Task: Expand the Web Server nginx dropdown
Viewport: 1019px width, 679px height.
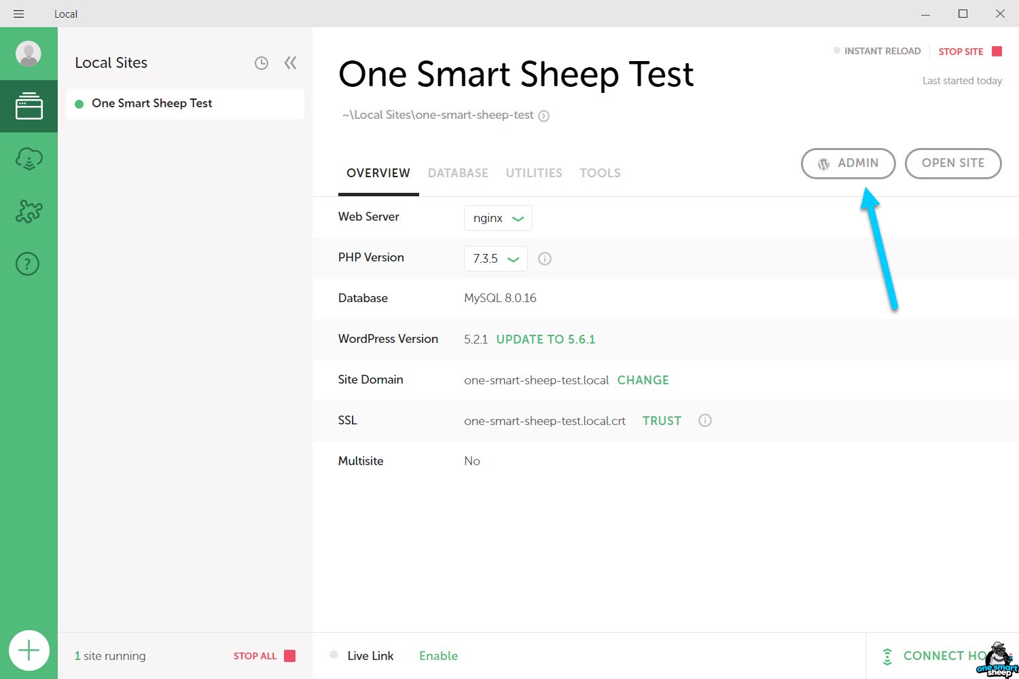Action: click(x=498, y=218)
